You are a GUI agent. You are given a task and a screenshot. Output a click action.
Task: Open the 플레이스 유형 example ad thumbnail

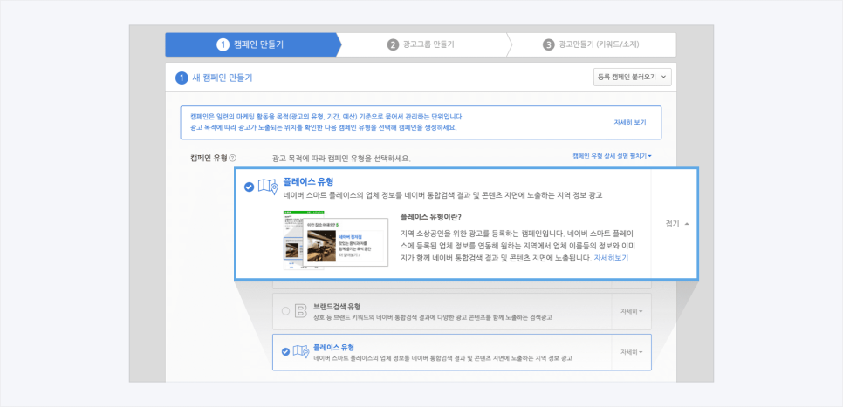335,240
